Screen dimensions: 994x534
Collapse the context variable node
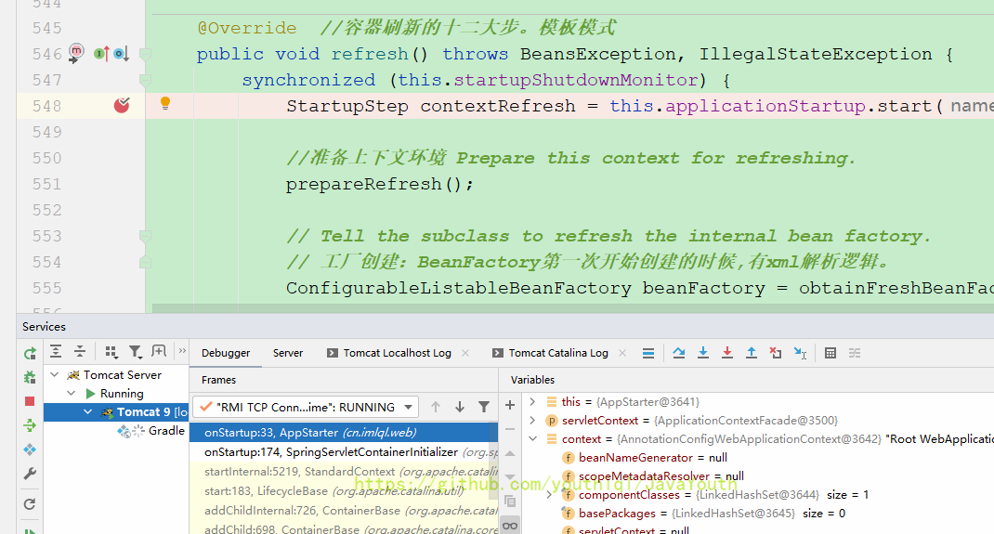pos(532,439)
